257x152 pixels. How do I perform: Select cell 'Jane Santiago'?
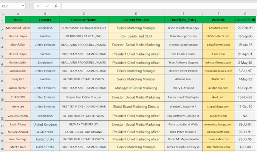pyautogui.click(x=18, y=139)
